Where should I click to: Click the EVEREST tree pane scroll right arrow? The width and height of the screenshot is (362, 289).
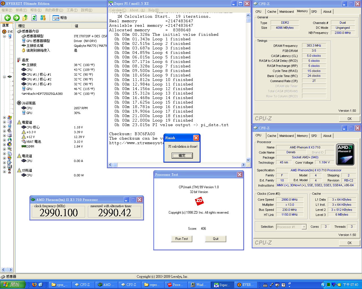click(10, 270)
